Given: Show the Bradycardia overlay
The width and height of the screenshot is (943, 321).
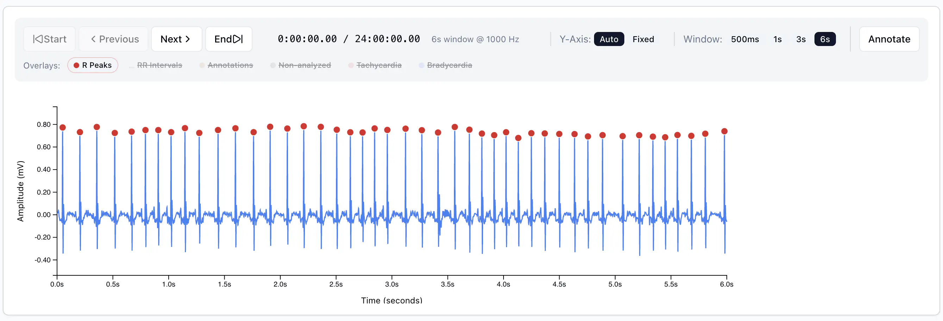Looking at the screenshot, I should click(x=445, y=65).
